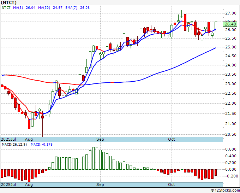Image resolution: width=240 pixels, height=193 pixels.
Task: Click the 0.400 MACD axis label
Action: point(231,156)
